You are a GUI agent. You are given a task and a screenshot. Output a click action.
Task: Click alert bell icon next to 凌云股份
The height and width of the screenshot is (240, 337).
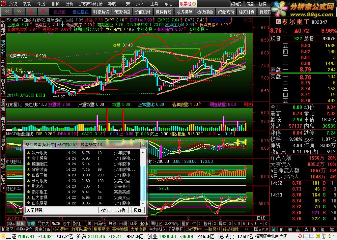click(x=28, y=153)
